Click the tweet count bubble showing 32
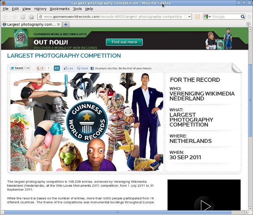 (28, 68)
